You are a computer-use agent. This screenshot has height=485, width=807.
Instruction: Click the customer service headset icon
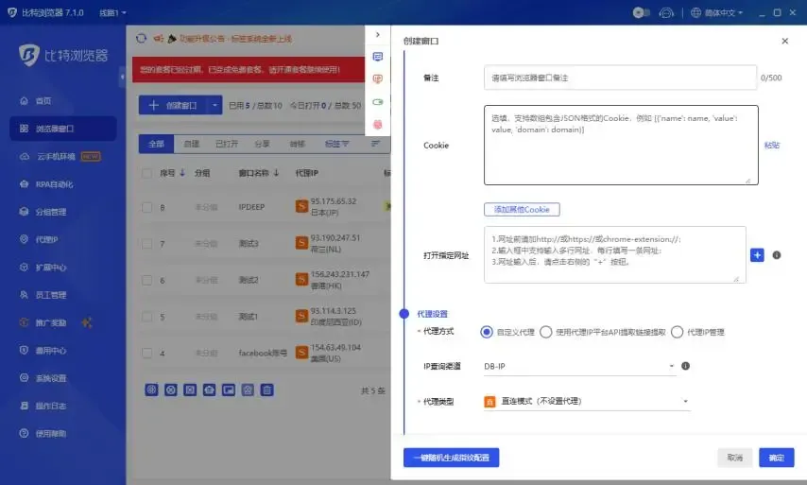(x=666, y=12)
